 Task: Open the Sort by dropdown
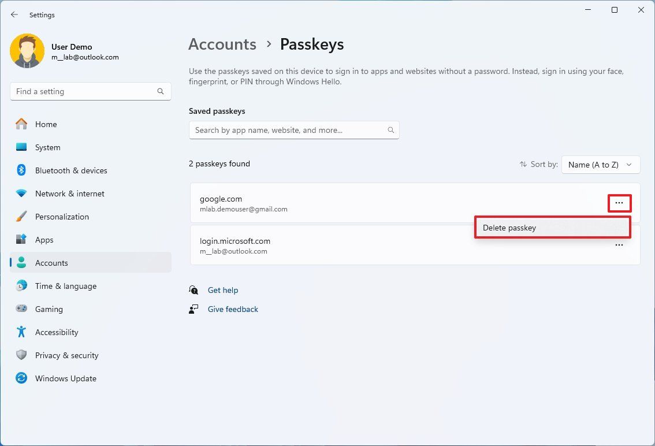600,165
